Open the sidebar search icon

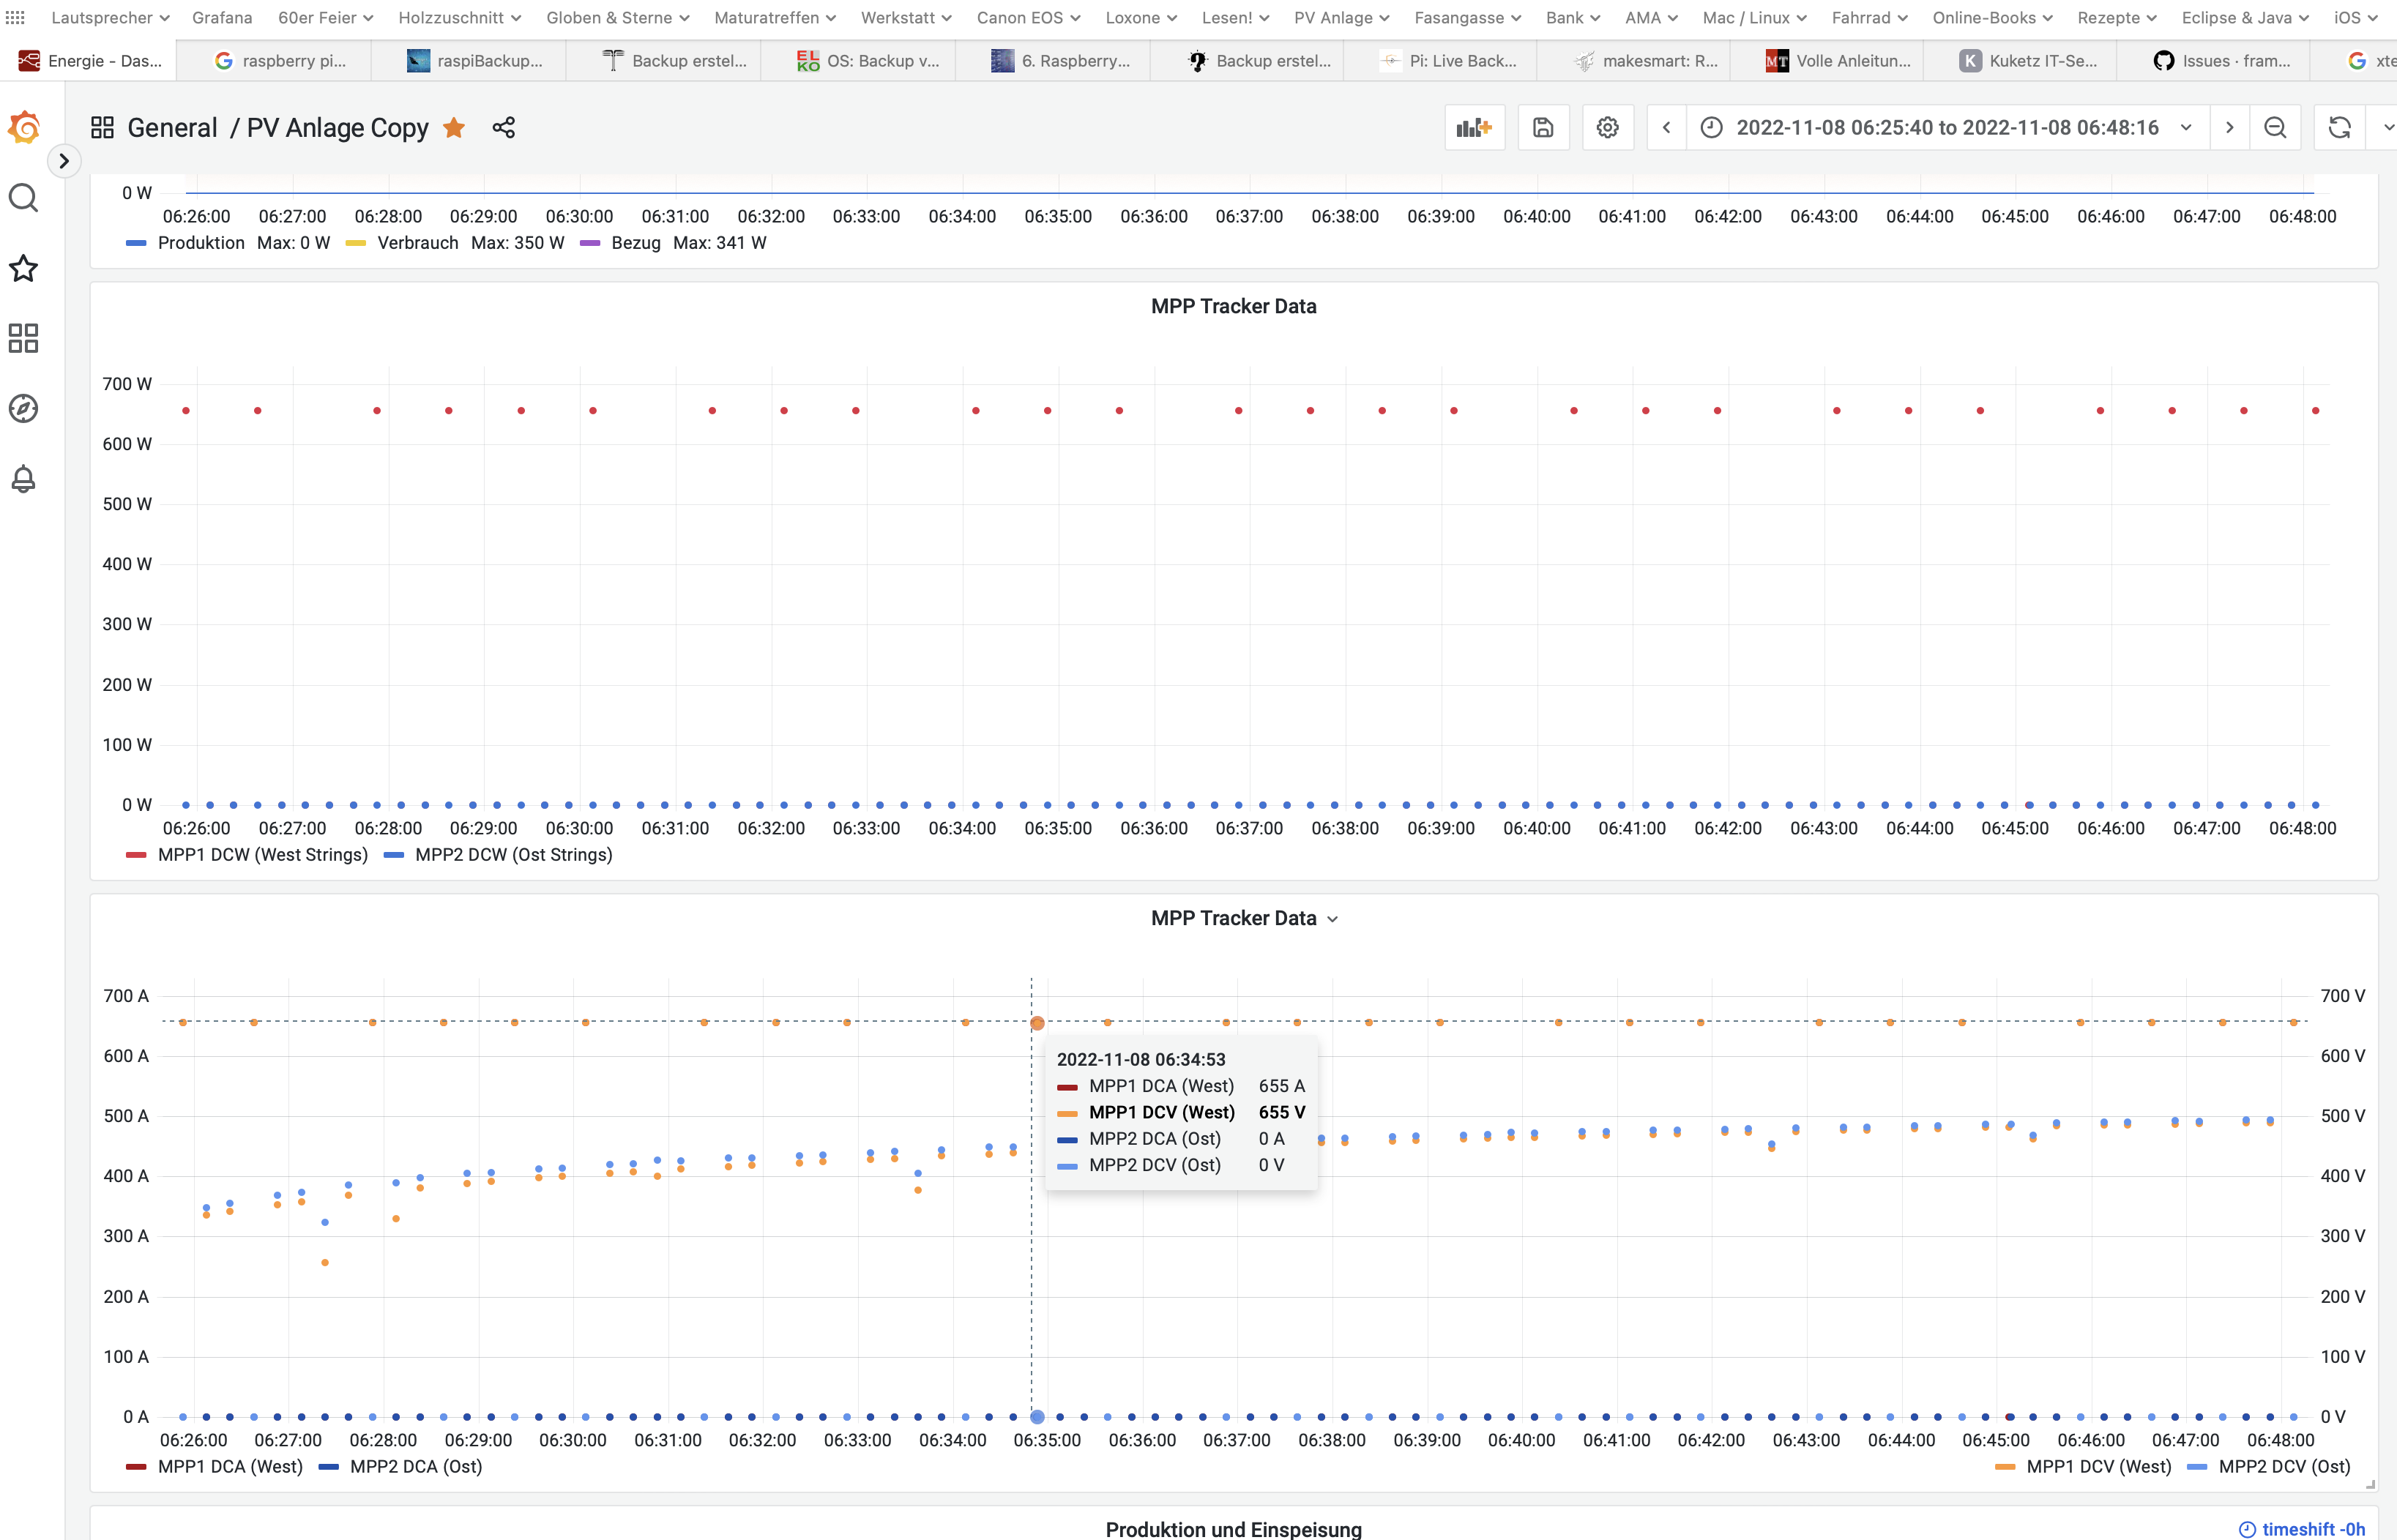pyautogui.click(x=23, y=198)
